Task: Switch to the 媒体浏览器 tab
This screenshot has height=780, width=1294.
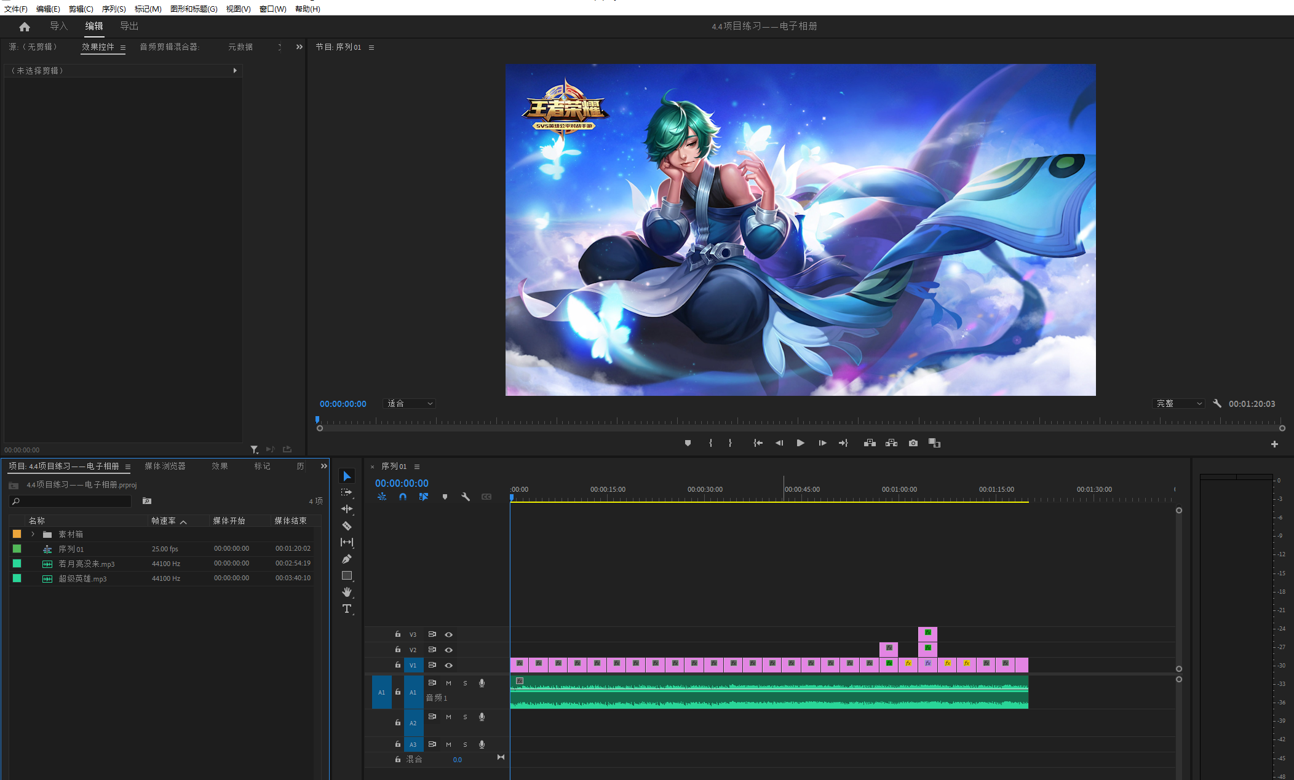Action: (x=165, y=466)
